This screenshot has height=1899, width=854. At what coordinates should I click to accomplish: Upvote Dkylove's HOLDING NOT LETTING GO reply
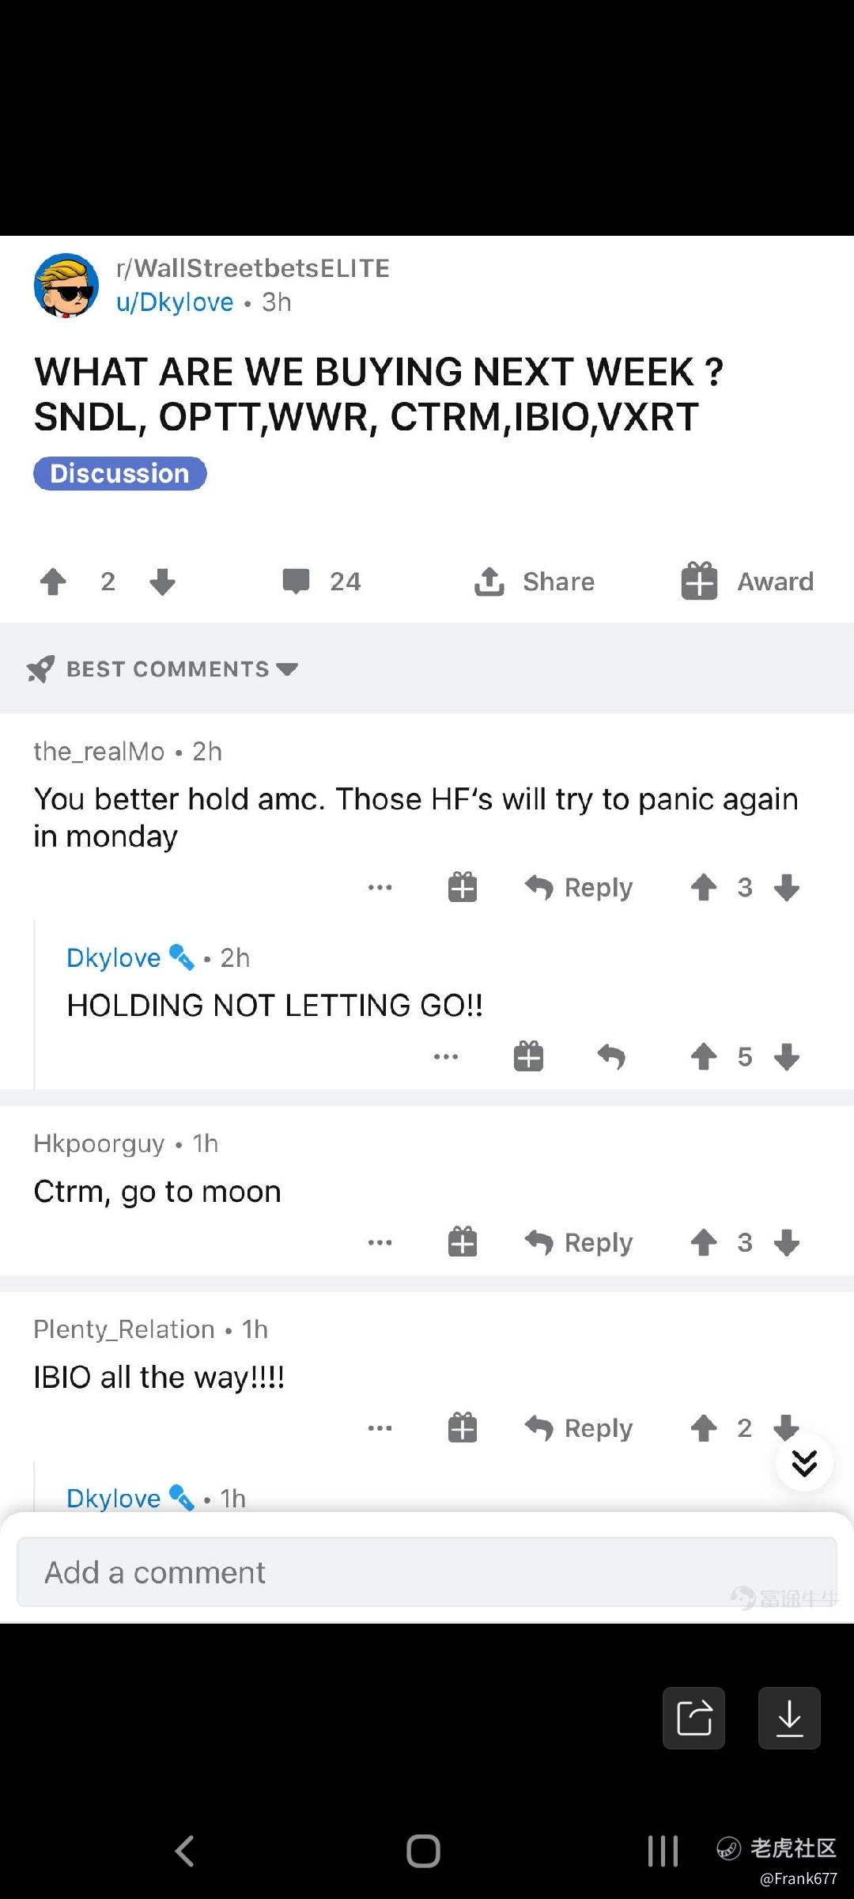coord(704,1056)
